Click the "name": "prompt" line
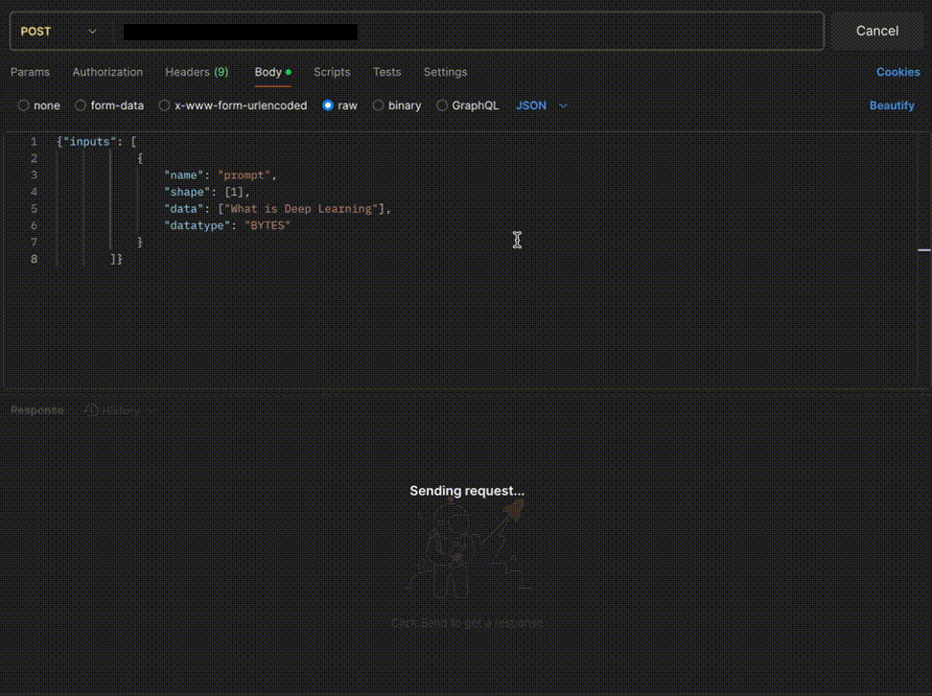 (221, 175)
